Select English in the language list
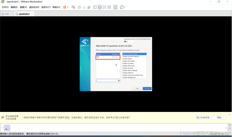Screen dimensions: 232x137 pyautogui.click(x=108, y=54)
